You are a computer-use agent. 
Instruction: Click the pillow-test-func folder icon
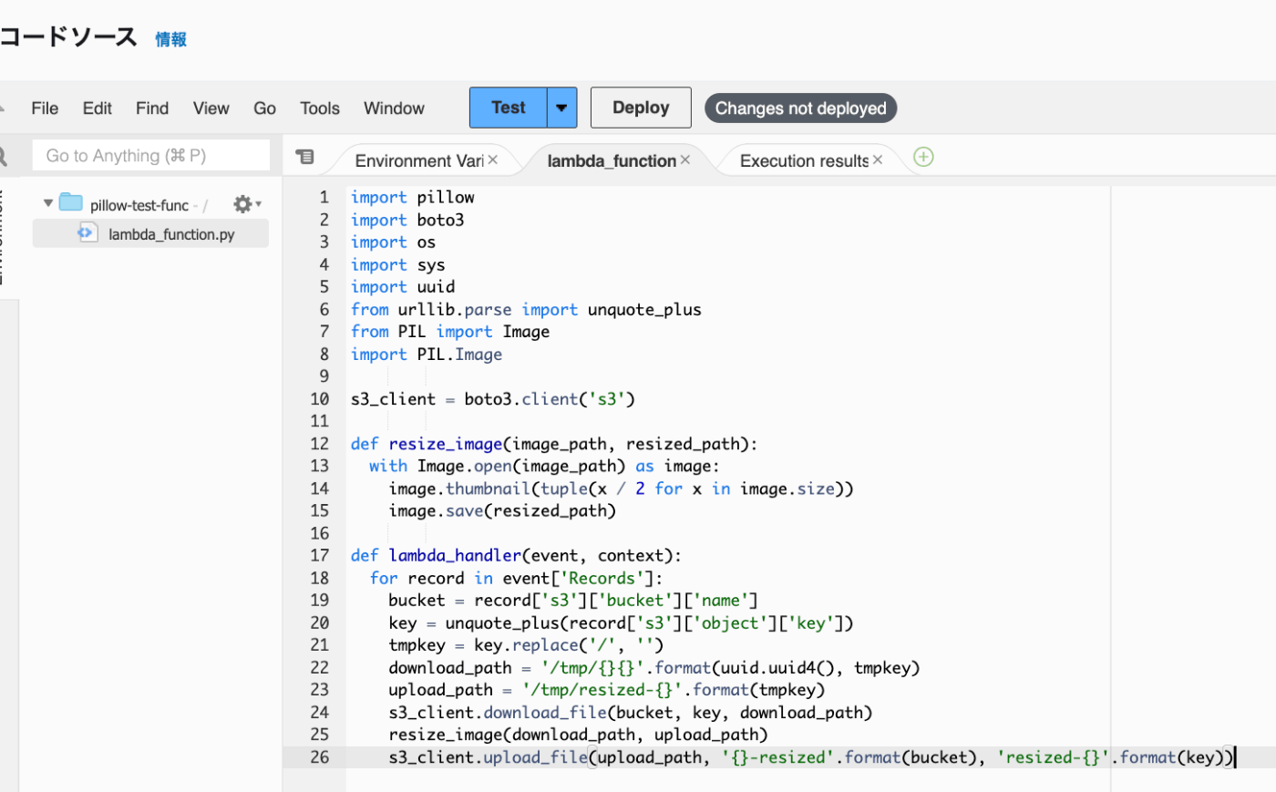pyautogui.click(x=71, y=202)
